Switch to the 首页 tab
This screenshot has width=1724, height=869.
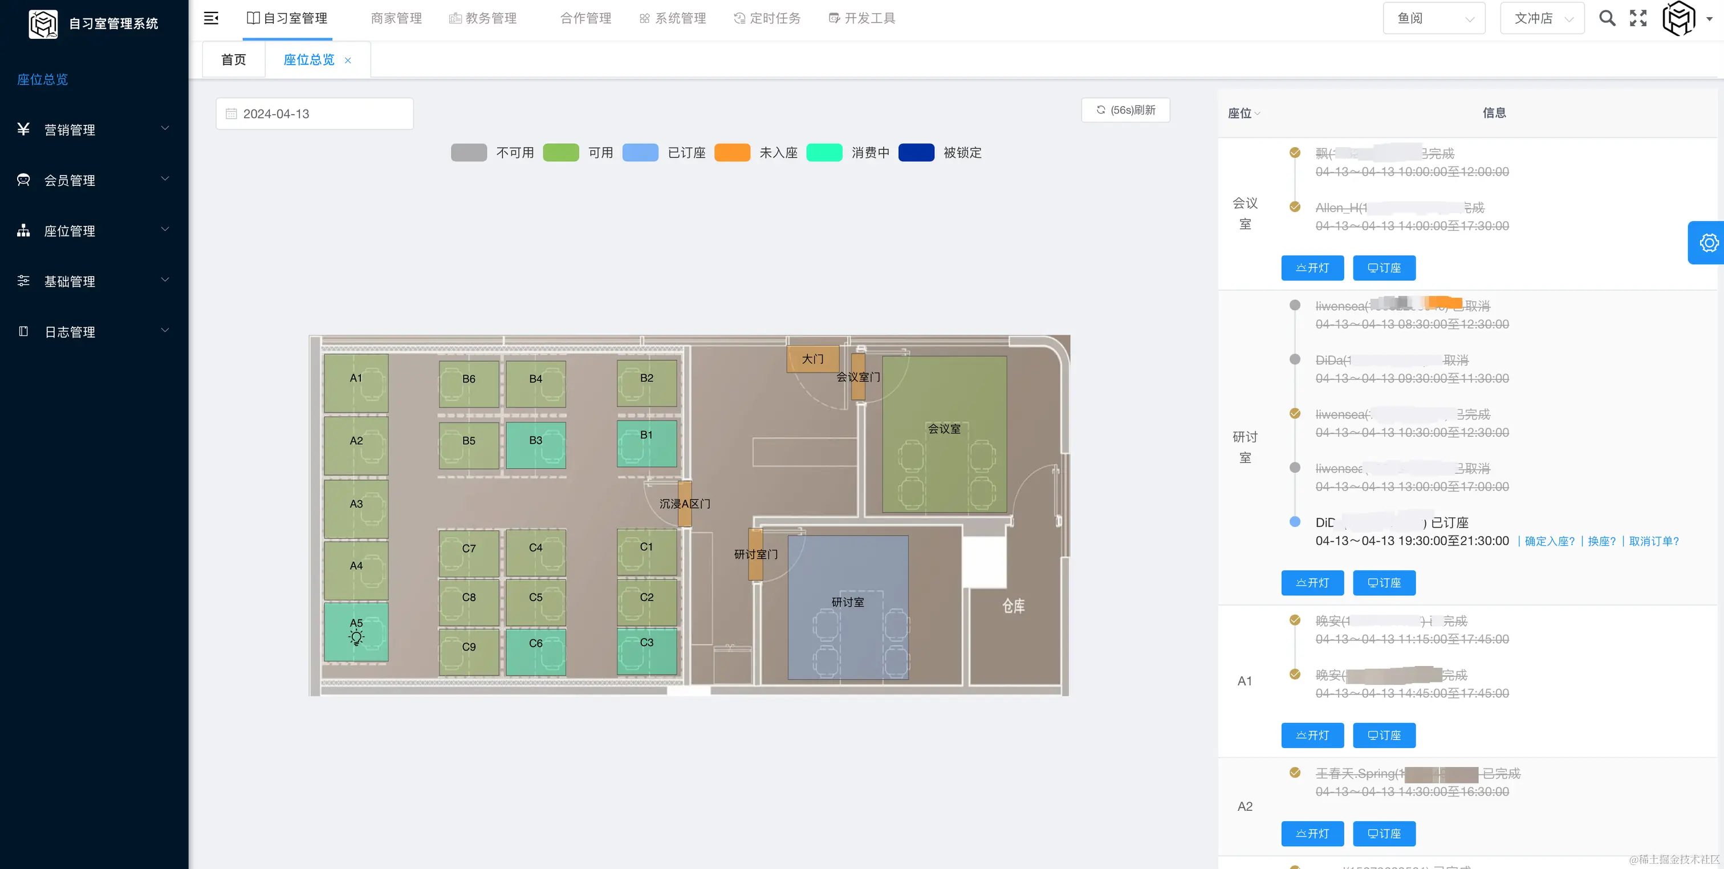point(234,59)
